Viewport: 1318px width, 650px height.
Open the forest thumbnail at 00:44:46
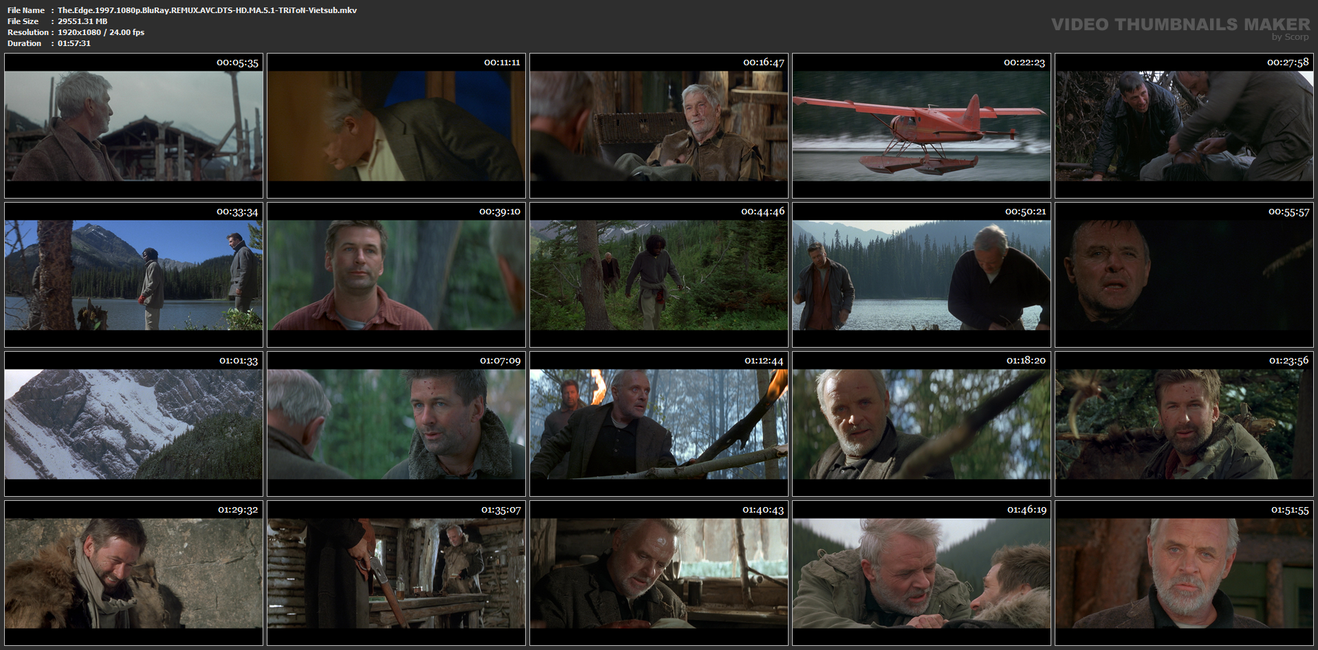tap(659, 275)
